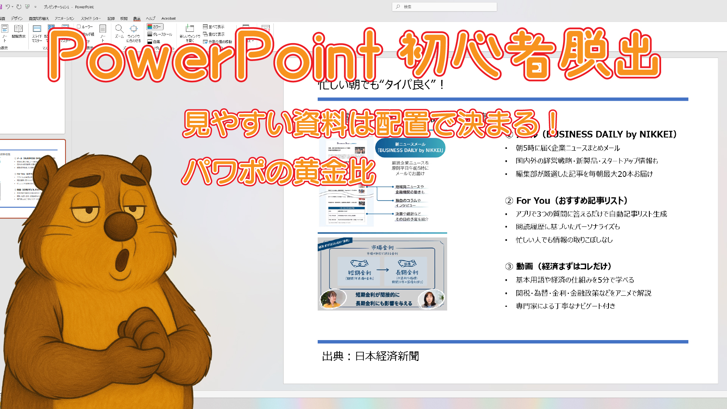Enable the ルーラー checkbox
727x409 pixels.
(x=85, y=27)
